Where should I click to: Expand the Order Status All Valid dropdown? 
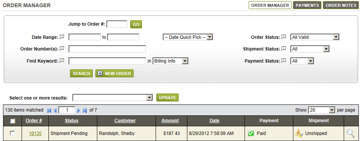coord(315,37)
